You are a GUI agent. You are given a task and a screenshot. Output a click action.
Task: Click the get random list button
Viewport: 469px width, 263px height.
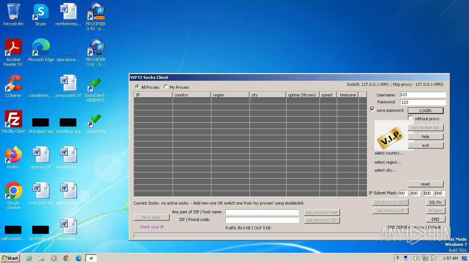[x=425, y=127]
